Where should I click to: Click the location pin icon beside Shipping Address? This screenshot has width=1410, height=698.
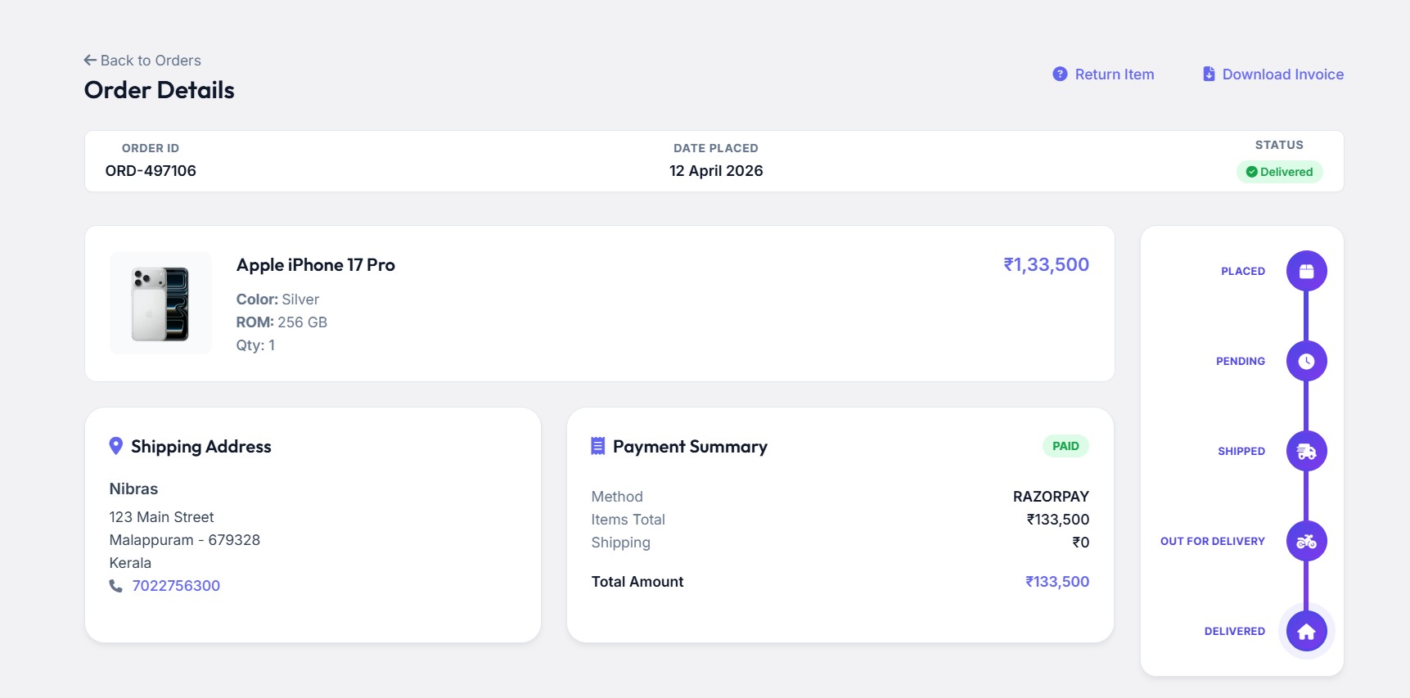(115, 445)
